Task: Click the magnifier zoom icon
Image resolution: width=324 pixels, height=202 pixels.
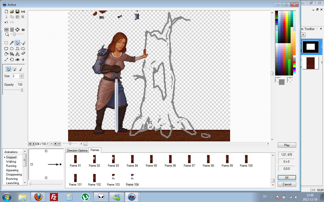Action: [7, 34]
